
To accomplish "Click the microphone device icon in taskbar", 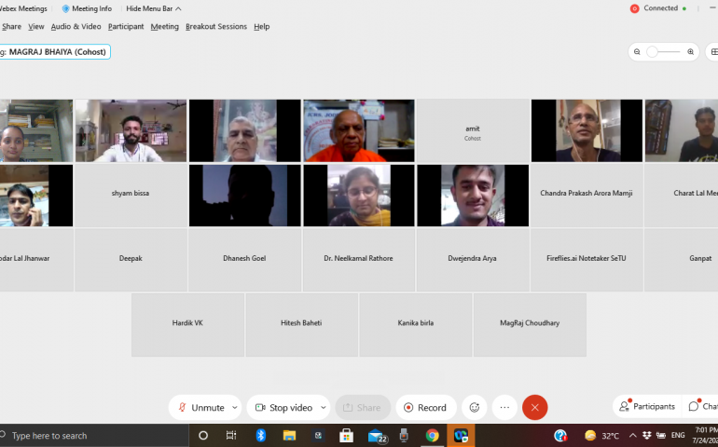I will click(404, 435).
